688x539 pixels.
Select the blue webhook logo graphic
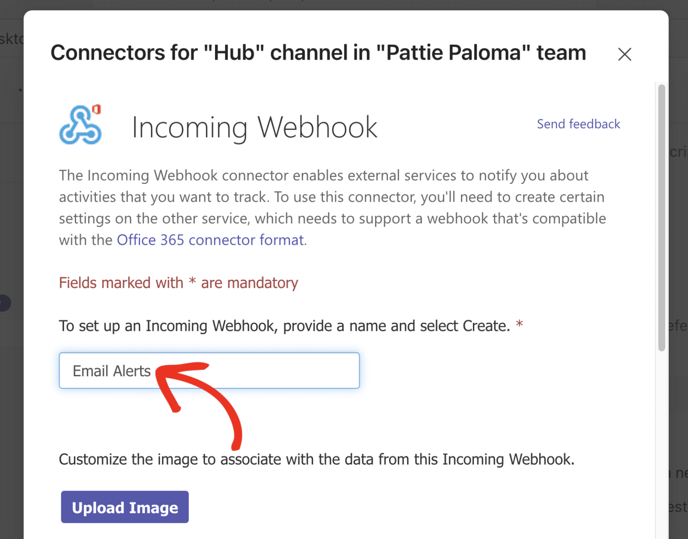(x=80, y=128)
